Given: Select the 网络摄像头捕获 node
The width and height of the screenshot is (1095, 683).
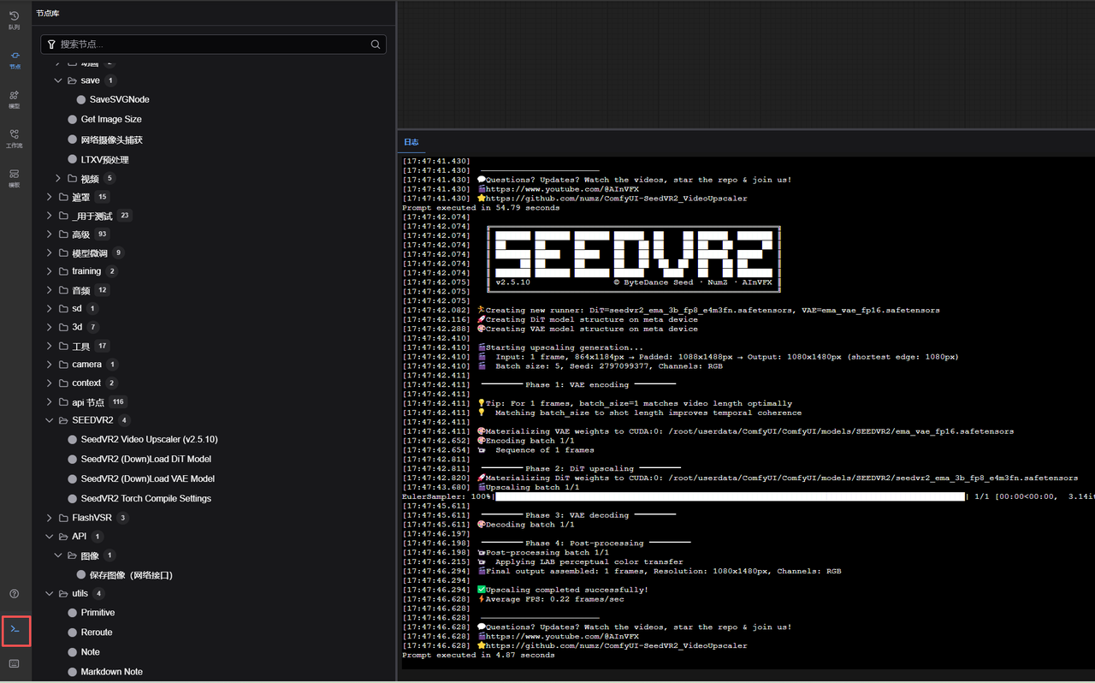Looking at the screenshot, I should coord(112,140).
